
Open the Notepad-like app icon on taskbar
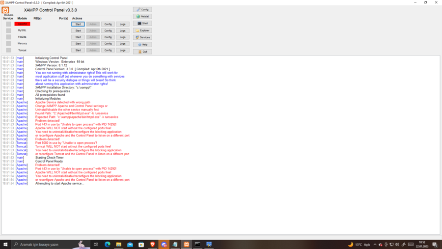(x=175, y=245)
